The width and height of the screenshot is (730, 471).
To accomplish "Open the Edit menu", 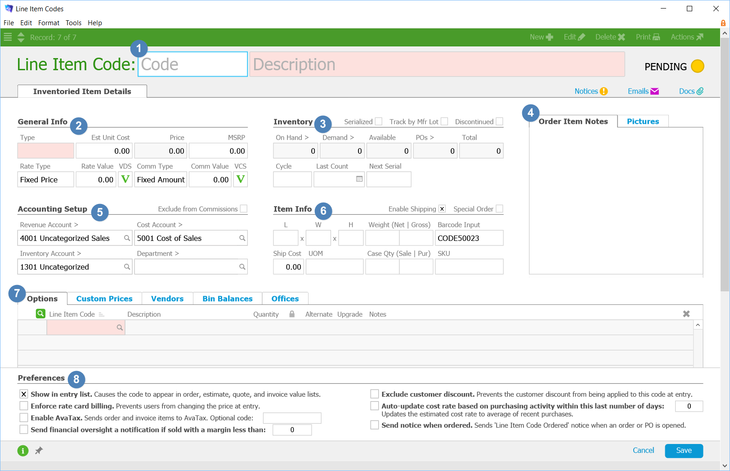I will pyautogui.click(x=26, y=23).
